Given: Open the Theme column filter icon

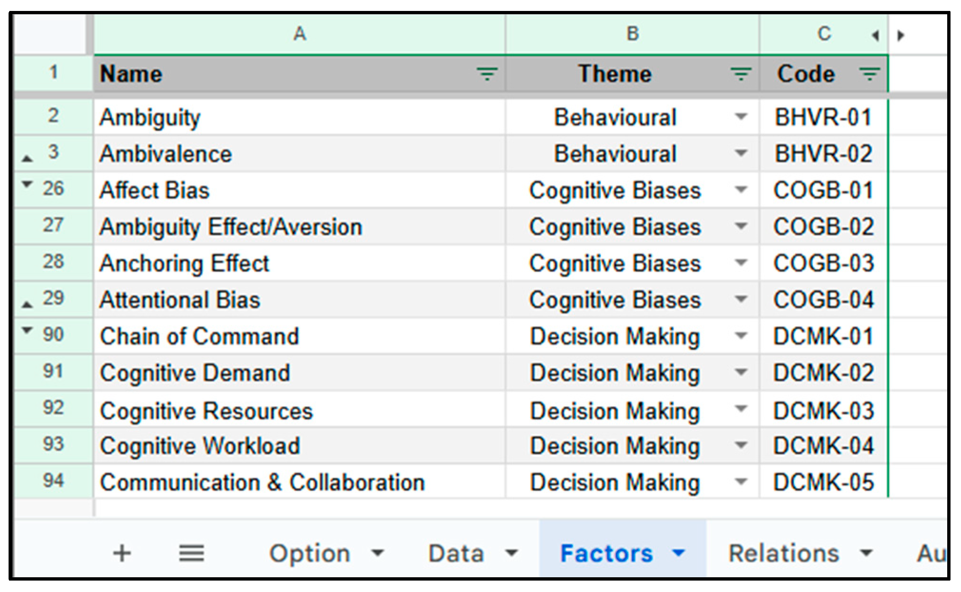Looking at the screenshot, I should pos(741,74).
